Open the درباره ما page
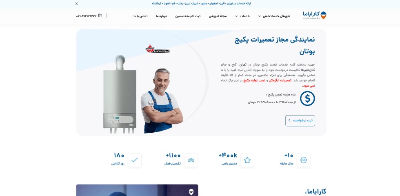 [x=162, y=16]
